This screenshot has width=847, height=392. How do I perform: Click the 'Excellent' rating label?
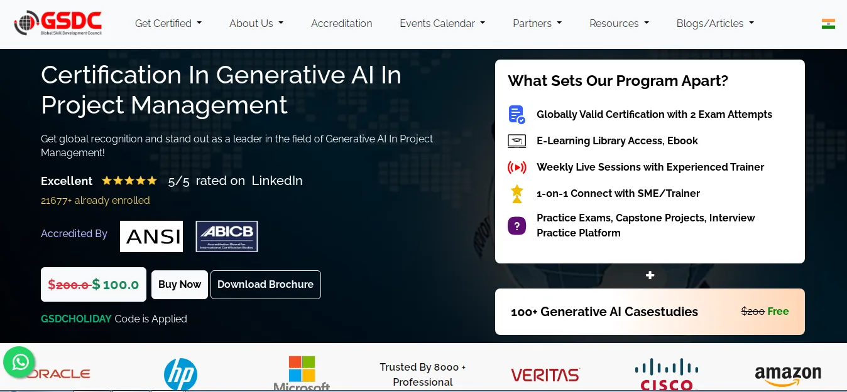(67, 181)
